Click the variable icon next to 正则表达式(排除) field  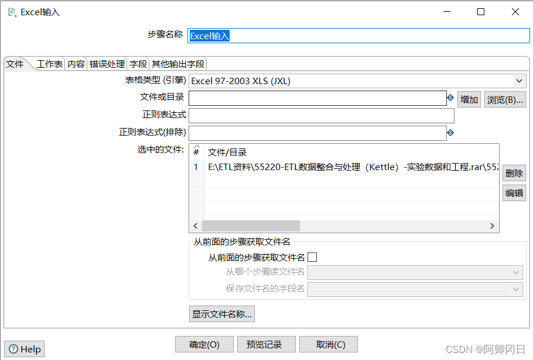click(450, 133)
